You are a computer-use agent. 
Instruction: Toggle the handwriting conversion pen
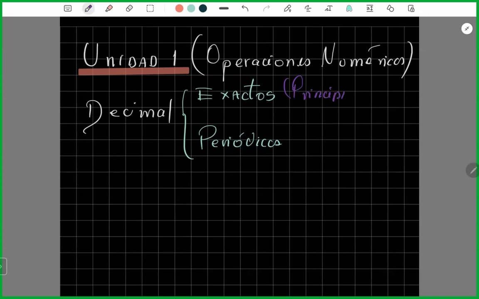(287, 8)
